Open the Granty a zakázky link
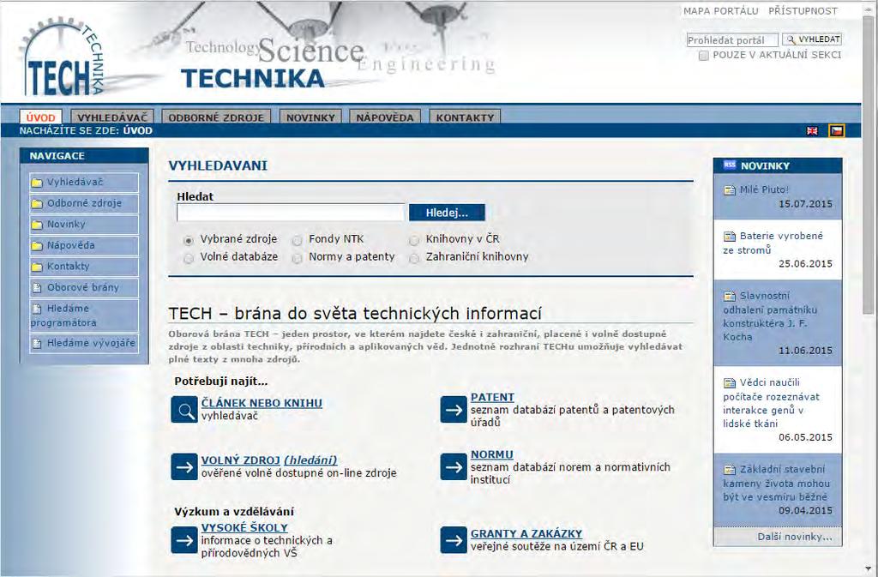Image resolution: width=878 pixels, height=577 pixels. (526, 534)
